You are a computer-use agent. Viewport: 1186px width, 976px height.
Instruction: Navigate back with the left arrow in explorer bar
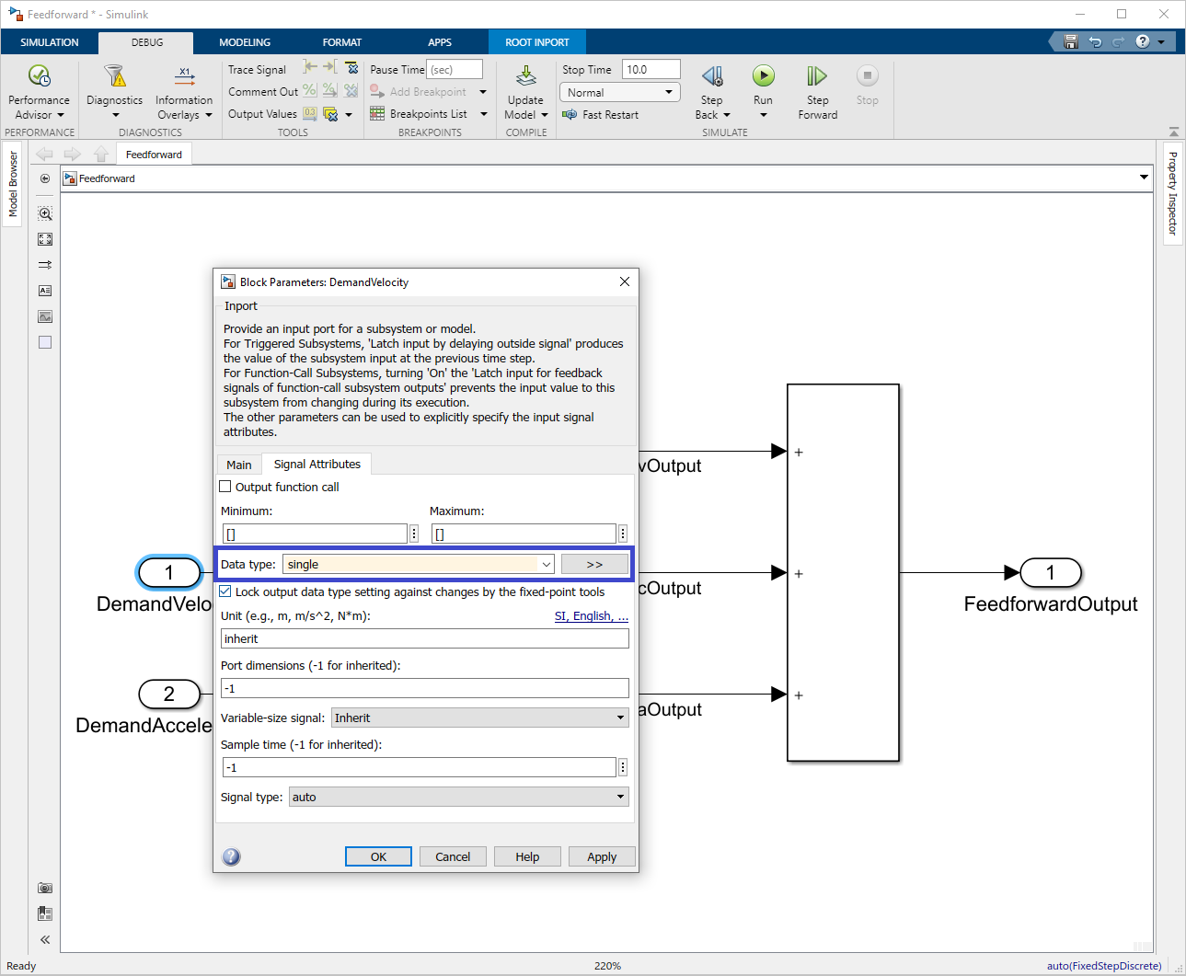point(44,154)
